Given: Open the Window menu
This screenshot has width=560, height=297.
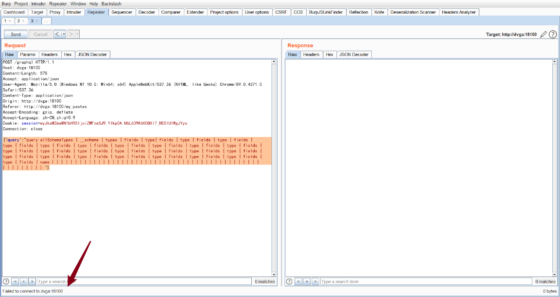Looking at the screenshot, I should (x=78, y=3).
